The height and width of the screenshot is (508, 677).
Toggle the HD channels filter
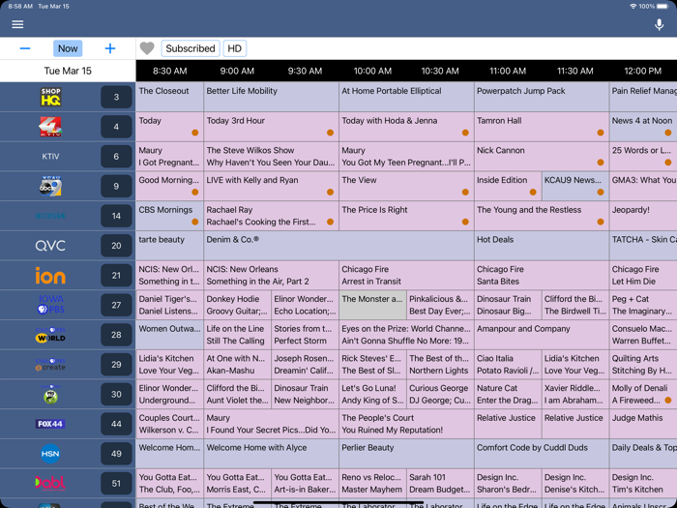point(234,48)
